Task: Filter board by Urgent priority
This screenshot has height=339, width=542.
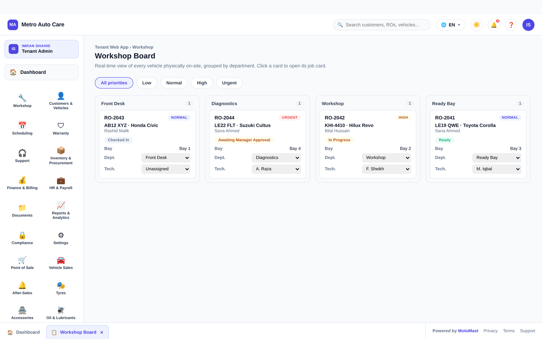Action: coord(229,83)
